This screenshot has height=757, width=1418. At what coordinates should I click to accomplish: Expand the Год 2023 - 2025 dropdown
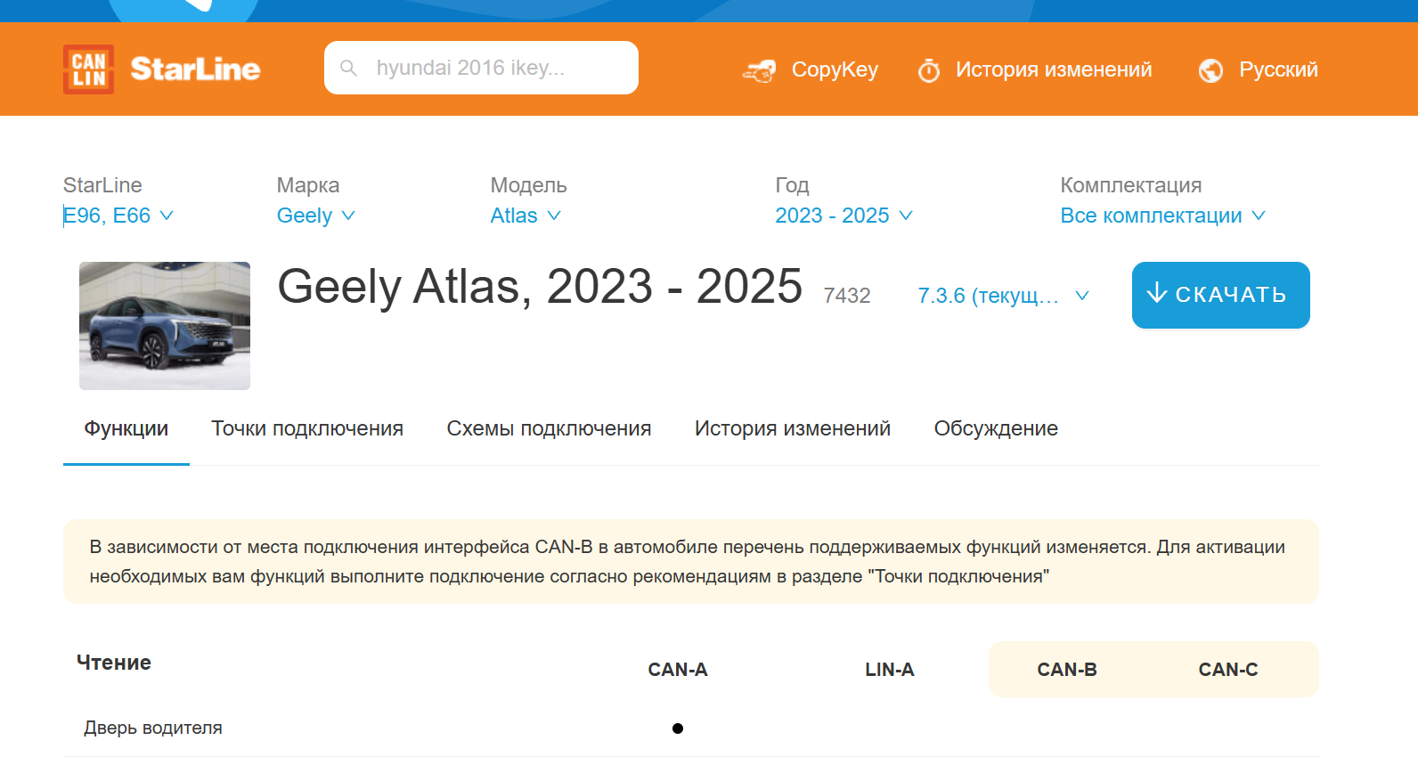tap(843, 216)
